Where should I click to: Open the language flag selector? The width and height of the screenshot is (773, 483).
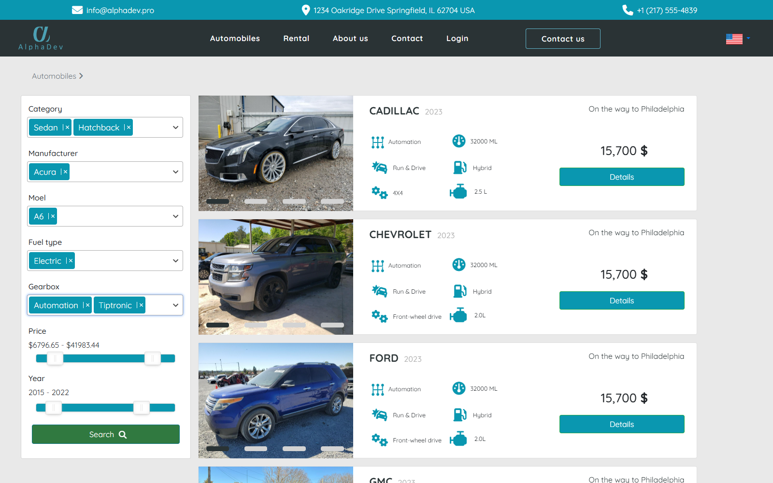(738, 39)
